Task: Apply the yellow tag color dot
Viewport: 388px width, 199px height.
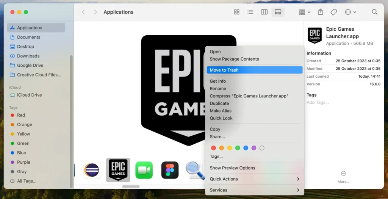Action: click(230, 148)
